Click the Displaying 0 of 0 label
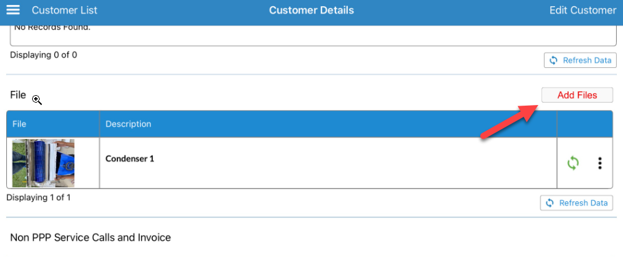This screenshot has height=257, width=623. pyautogui.click(x=43, y=54)
